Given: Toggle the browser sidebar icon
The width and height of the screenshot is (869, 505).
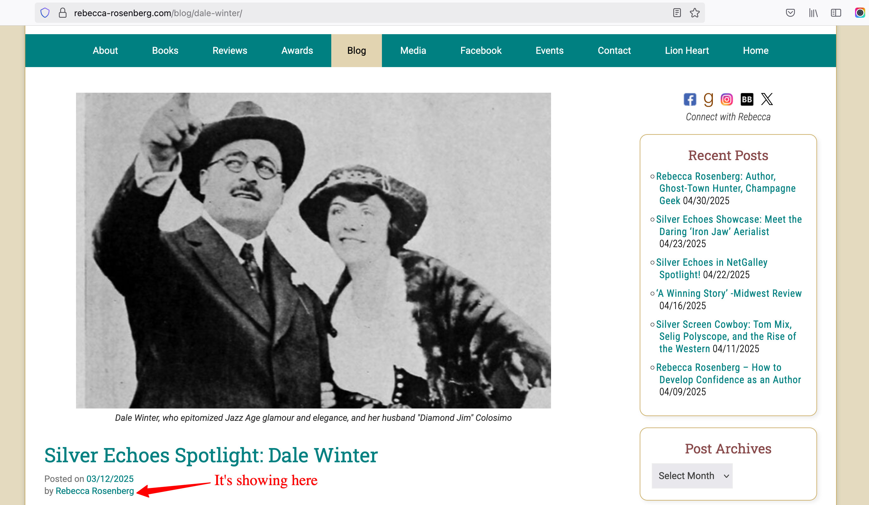Looking at the screenshot, I should [836, 13].
